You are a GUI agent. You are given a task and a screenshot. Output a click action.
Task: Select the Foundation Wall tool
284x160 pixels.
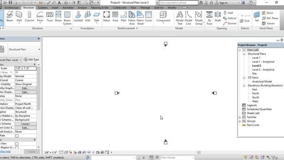pyautogui.click(x=87, y=17)
